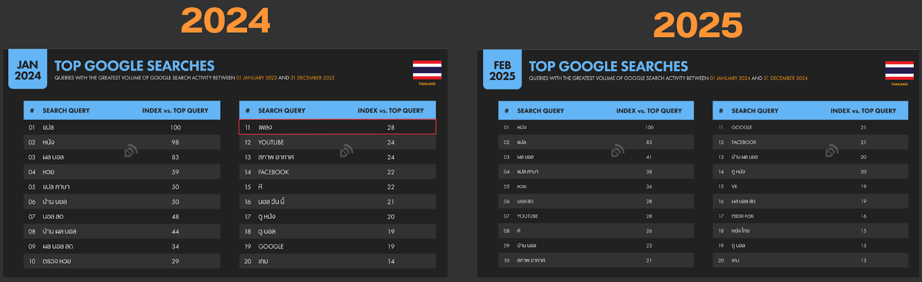
Task: Click the Thailand flag on the 2025 slide
Action: (x=899, y=71)
